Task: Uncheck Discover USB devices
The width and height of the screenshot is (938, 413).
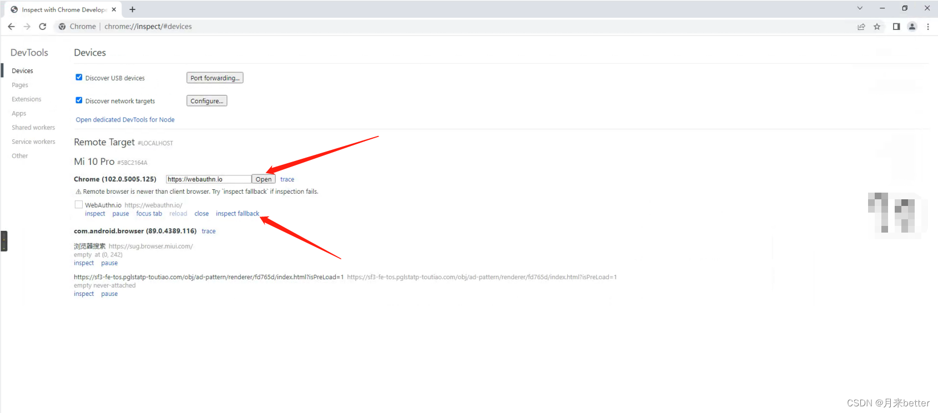Action: click(x=79, y=77)
